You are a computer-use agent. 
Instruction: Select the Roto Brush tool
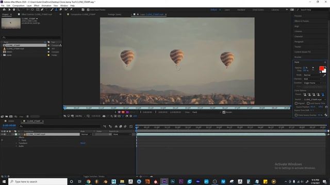pyautogui.click(x=67, y=10)
